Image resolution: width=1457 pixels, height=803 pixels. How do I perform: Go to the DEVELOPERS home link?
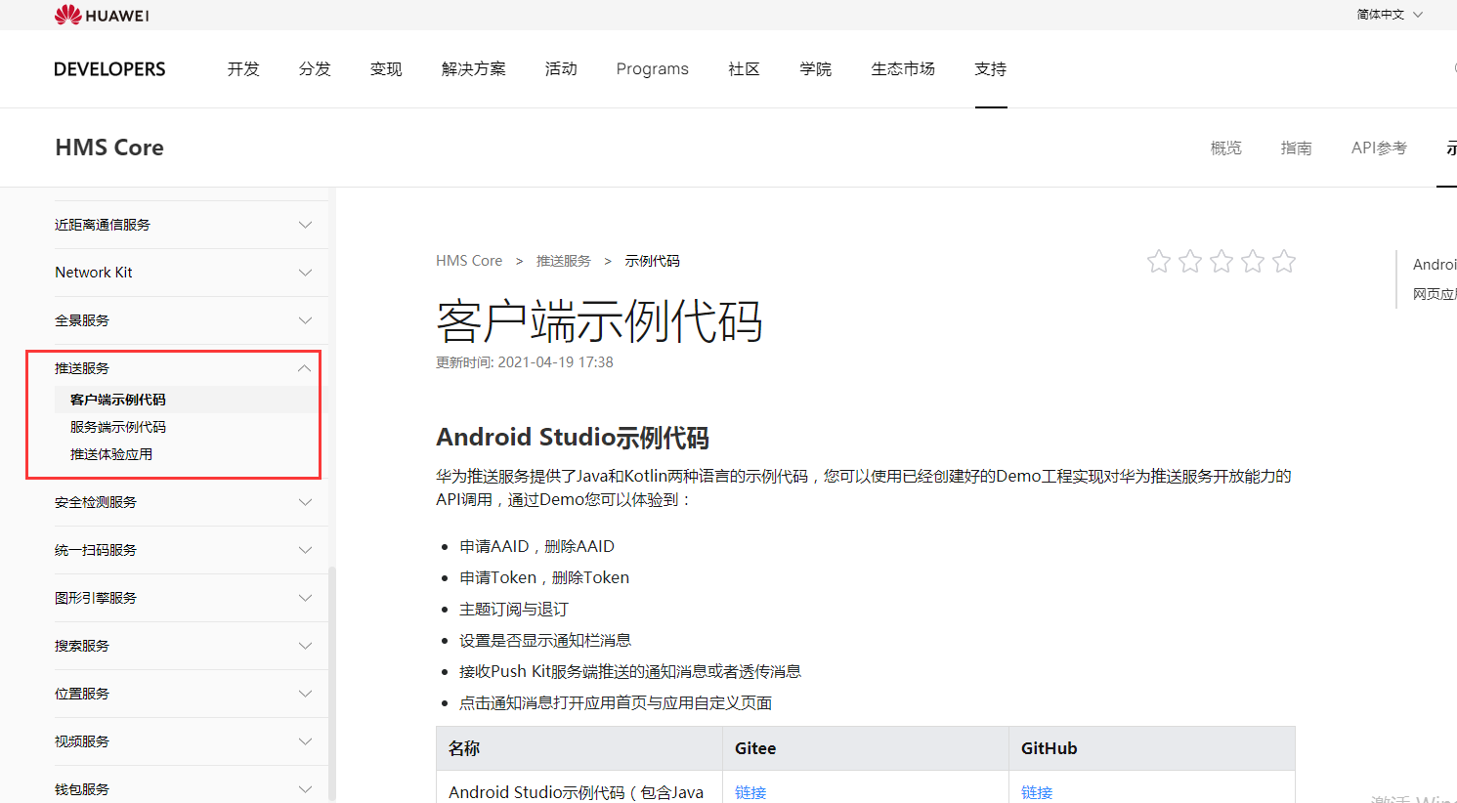click(x=109, y=69)
